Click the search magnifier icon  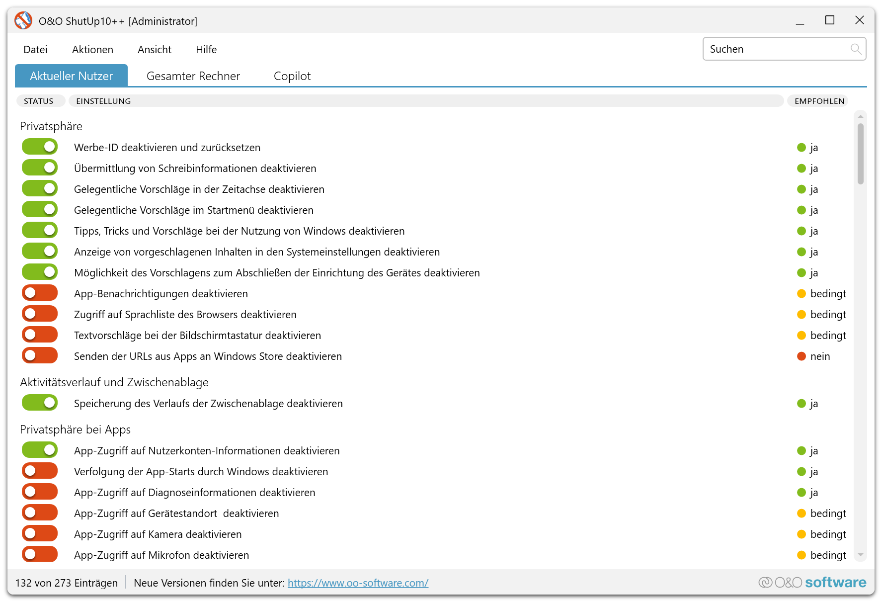(855, 49)
